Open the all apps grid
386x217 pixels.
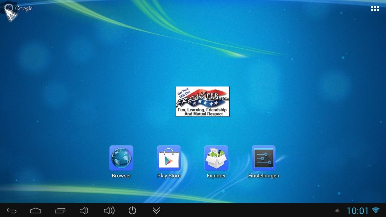click(375, 9)
